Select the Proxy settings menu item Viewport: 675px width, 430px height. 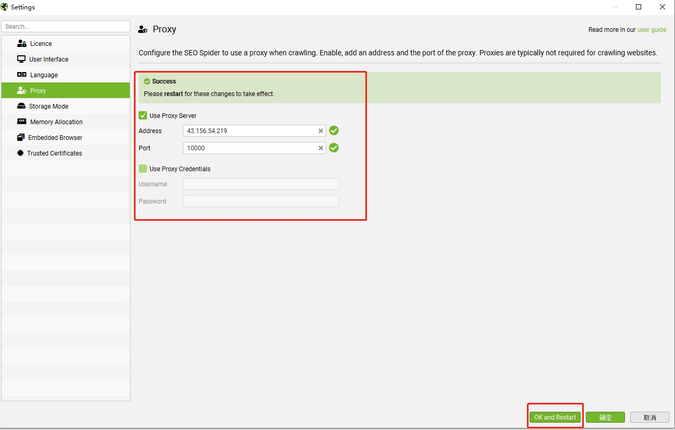click(x=38, y=91)
